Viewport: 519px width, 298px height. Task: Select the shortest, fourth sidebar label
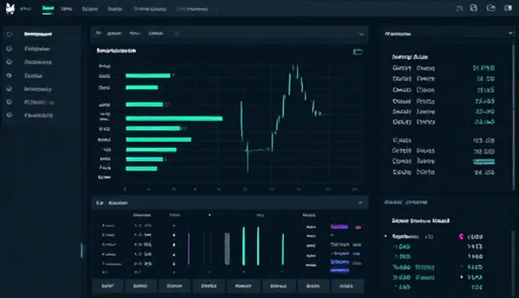(33, 75)
